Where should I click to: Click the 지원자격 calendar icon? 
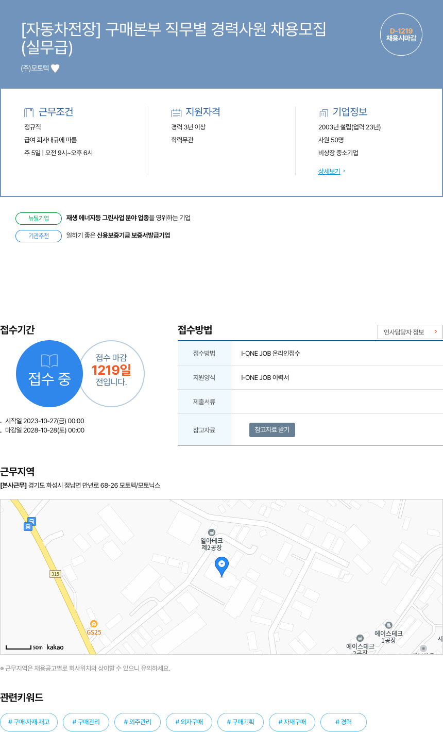[x=177, y=113]
